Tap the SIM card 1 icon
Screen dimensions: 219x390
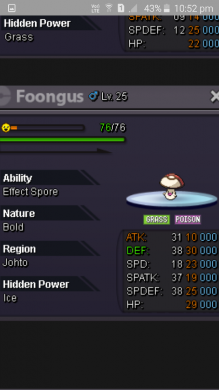click(x=121, y=8)
